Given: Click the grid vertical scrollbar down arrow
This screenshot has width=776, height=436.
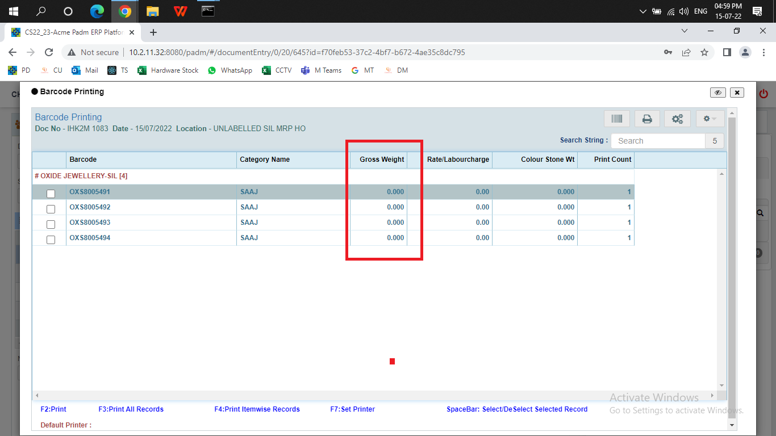Looking at the screenshot, I should pos(721,385).
